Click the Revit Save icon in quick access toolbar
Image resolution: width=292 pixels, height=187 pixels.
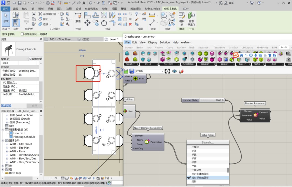pos(19,3)
